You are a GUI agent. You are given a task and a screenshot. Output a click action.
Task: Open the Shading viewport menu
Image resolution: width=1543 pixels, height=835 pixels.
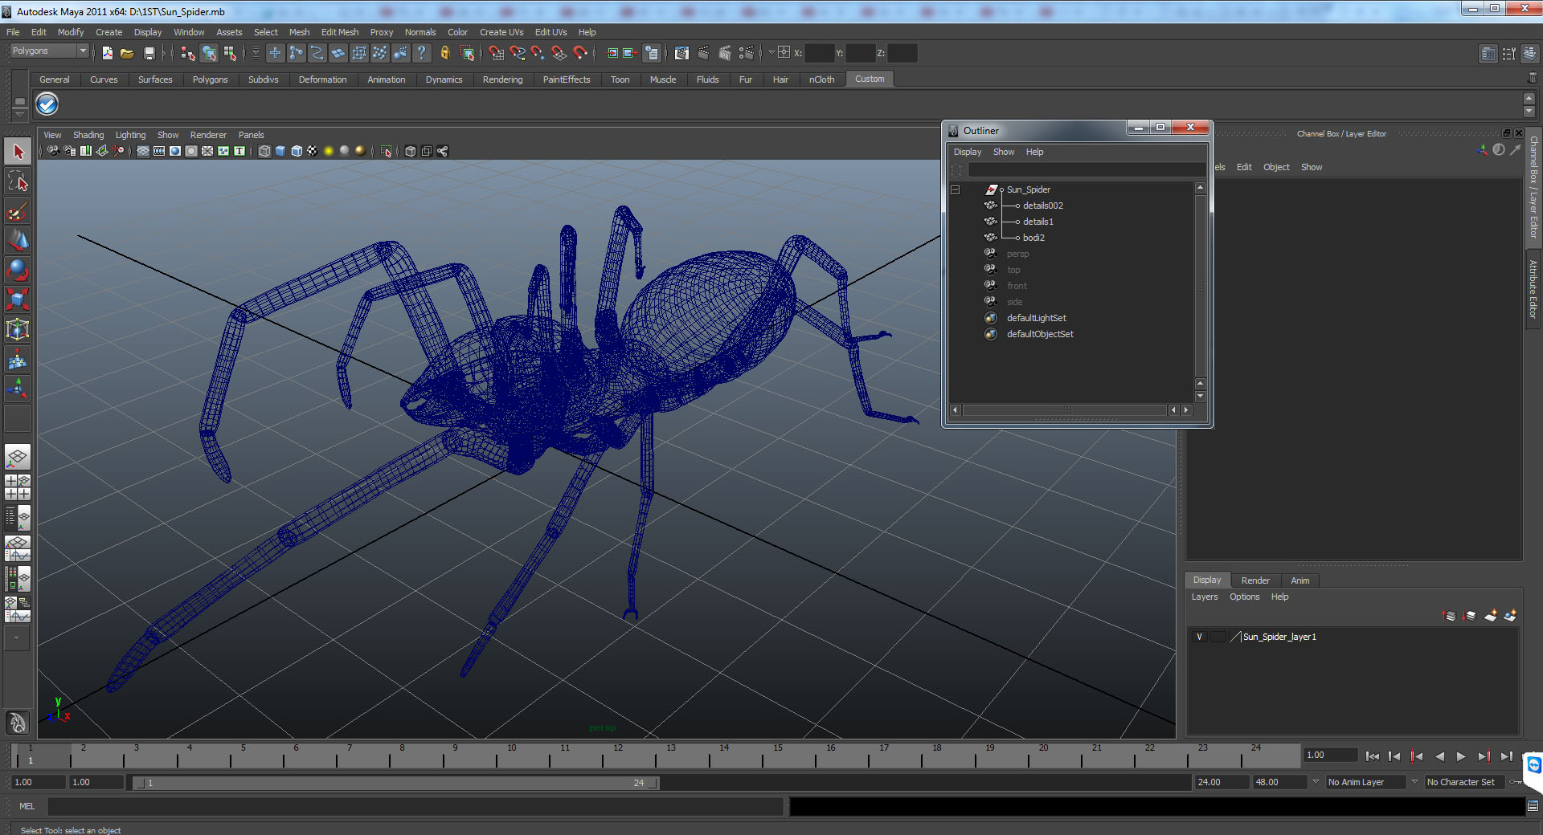coord(88,135)
